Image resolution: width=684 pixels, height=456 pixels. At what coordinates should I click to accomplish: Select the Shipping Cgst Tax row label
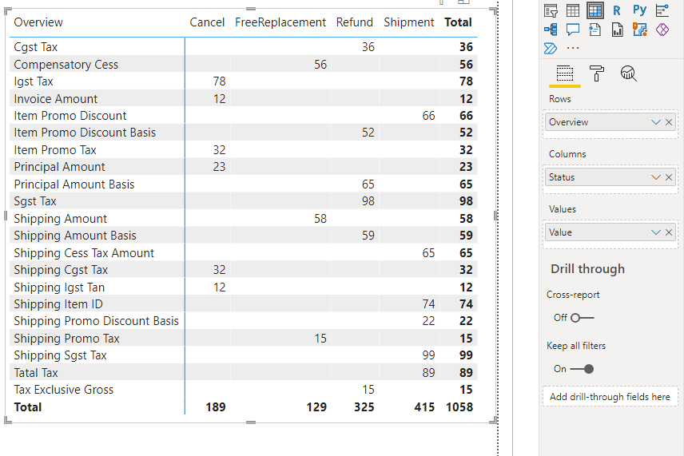[x=61, y=270]
